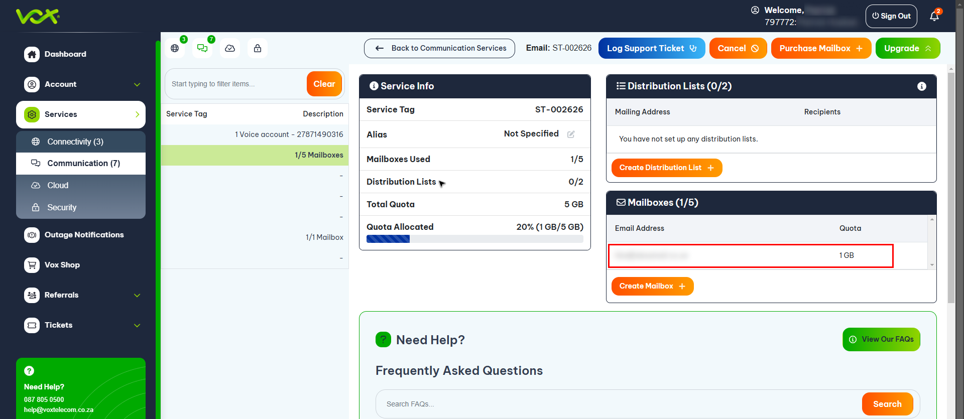Open the notifications bell icon
This screenshot has width=964, height=419.
[x=934, y=17]
